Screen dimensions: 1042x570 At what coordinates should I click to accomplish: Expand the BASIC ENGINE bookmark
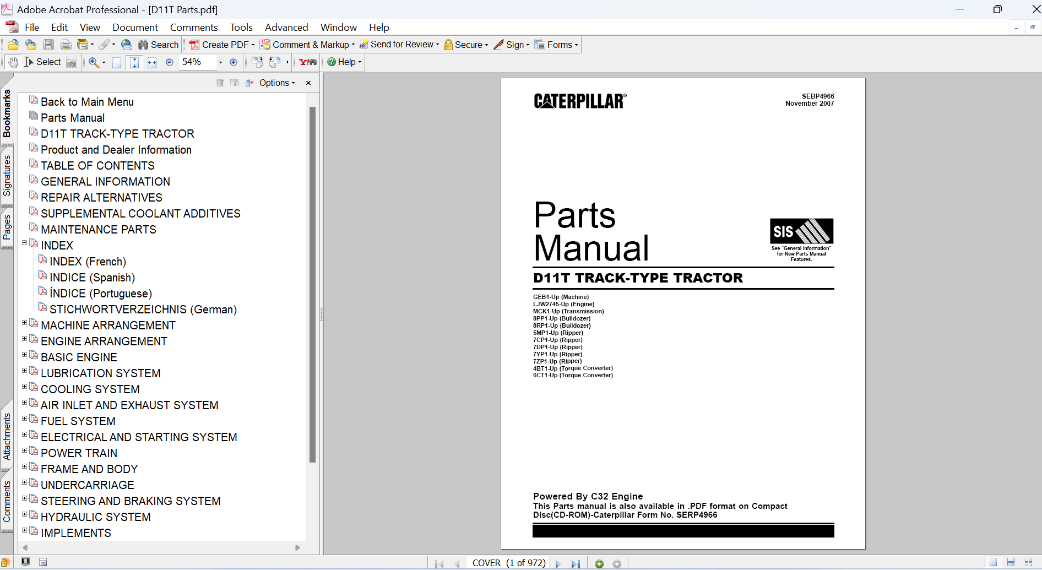click(x=24, y=355)
